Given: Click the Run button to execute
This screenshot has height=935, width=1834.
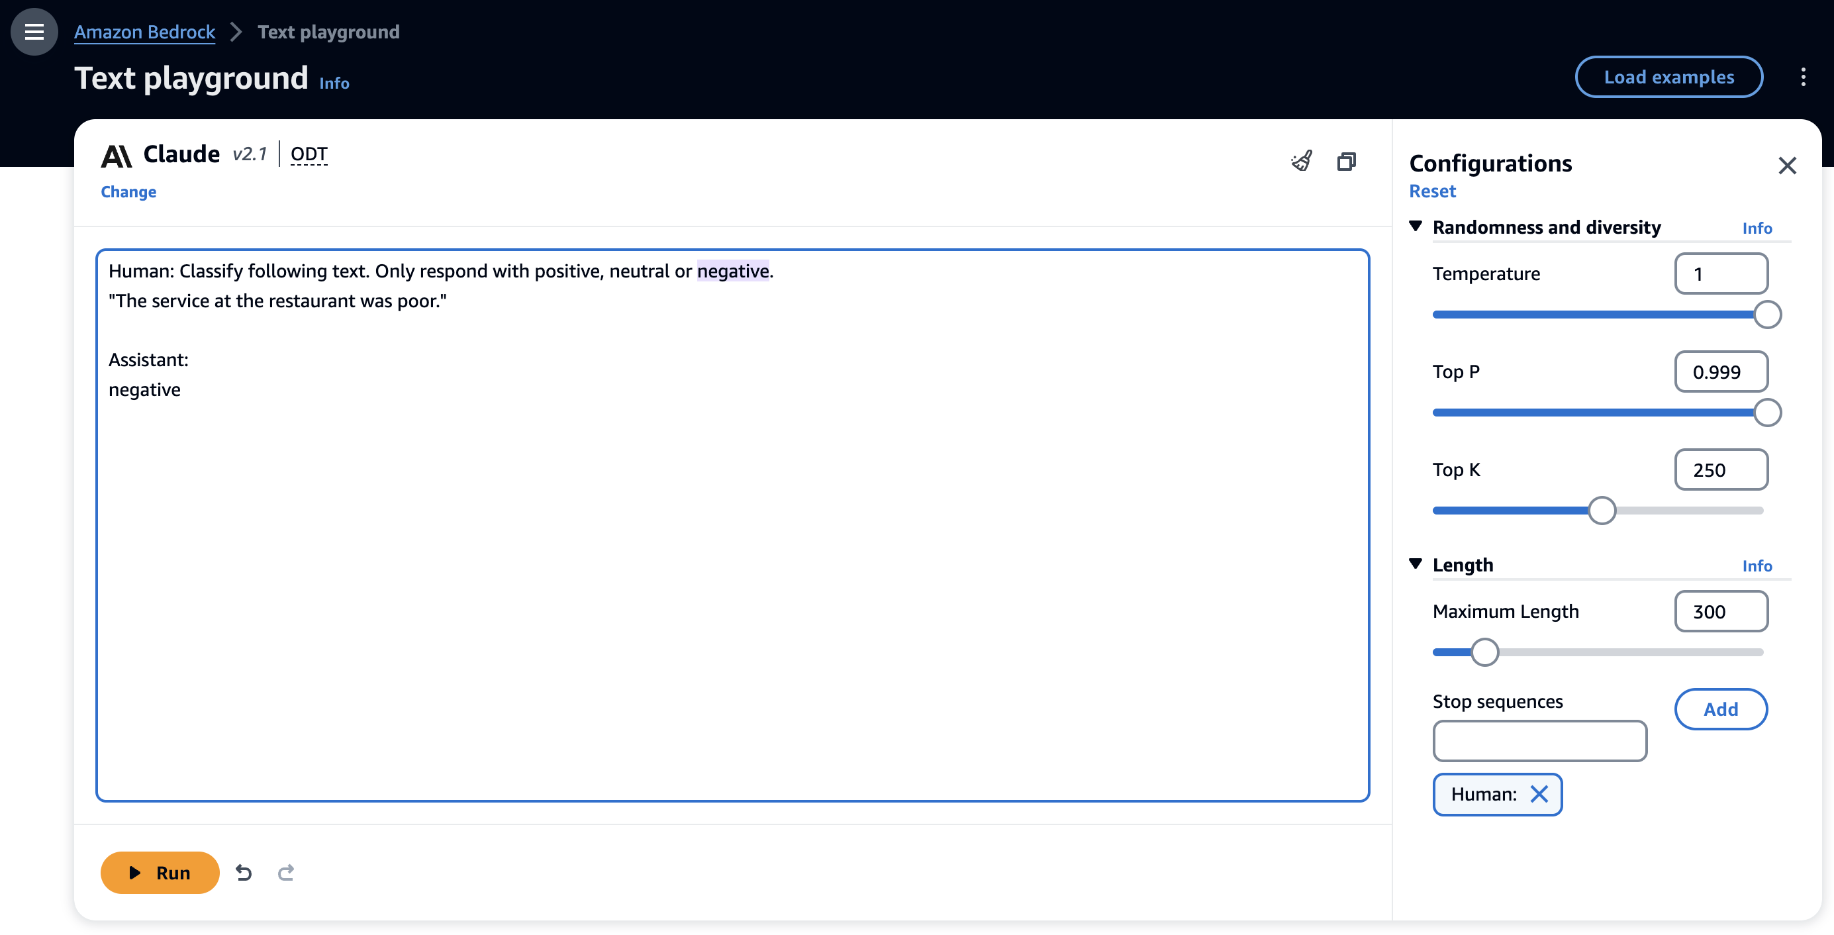Looking at the screenshot, I should (160, 872).
